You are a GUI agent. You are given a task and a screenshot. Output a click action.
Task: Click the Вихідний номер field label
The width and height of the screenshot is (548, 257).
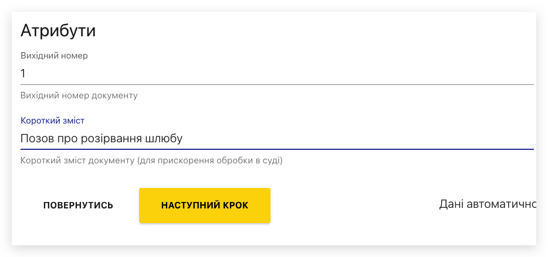tap(54, 56)
